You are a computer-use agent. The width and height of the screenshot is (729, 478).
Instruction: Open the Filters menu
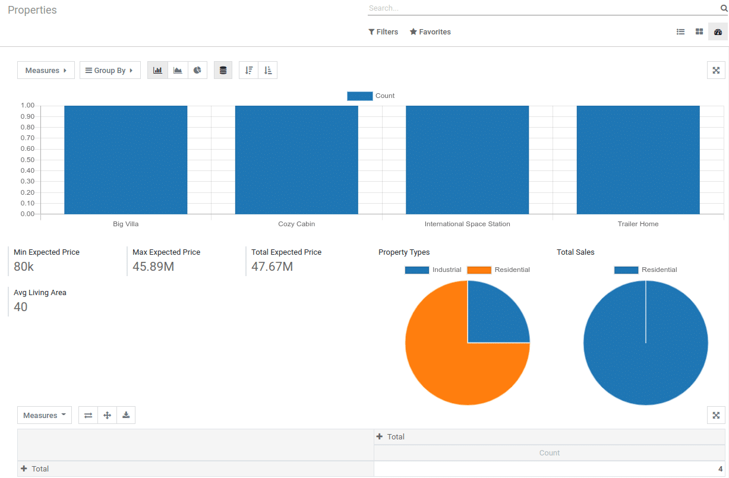pyautogui.click(x=383, y=31)
